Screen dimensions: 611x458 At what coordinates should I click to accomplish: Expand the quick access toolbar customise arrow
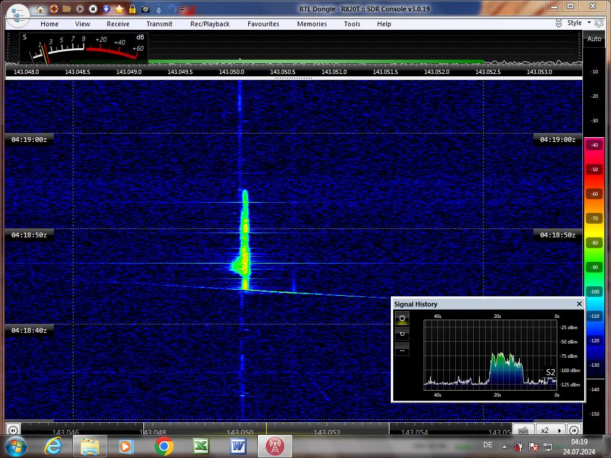click(x=182, y=10)
